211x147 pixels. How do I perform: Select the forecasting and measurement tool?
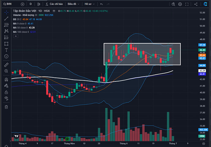point(6,37)
